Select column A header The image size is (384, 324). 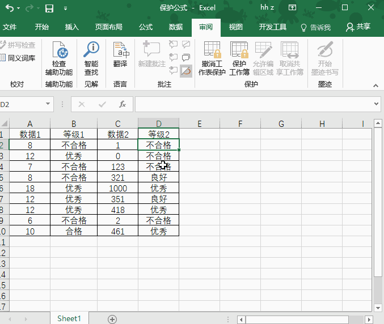[29, 123]
